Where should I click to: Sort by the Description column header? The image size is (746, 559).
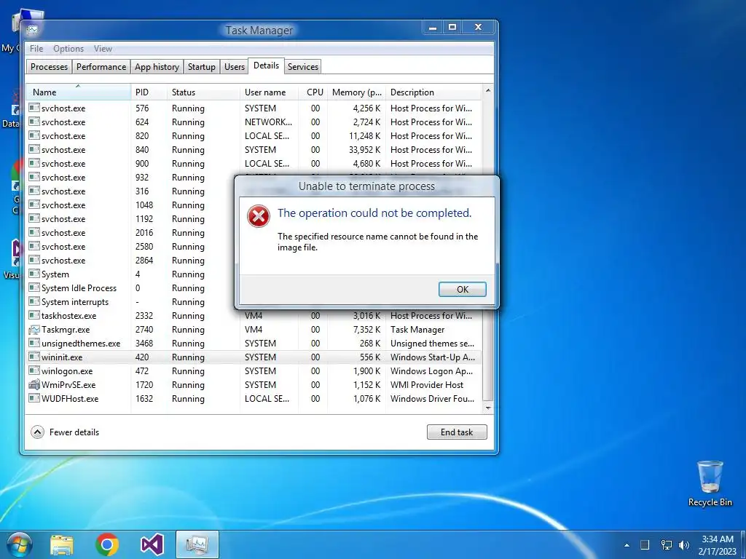click(434, 92)
